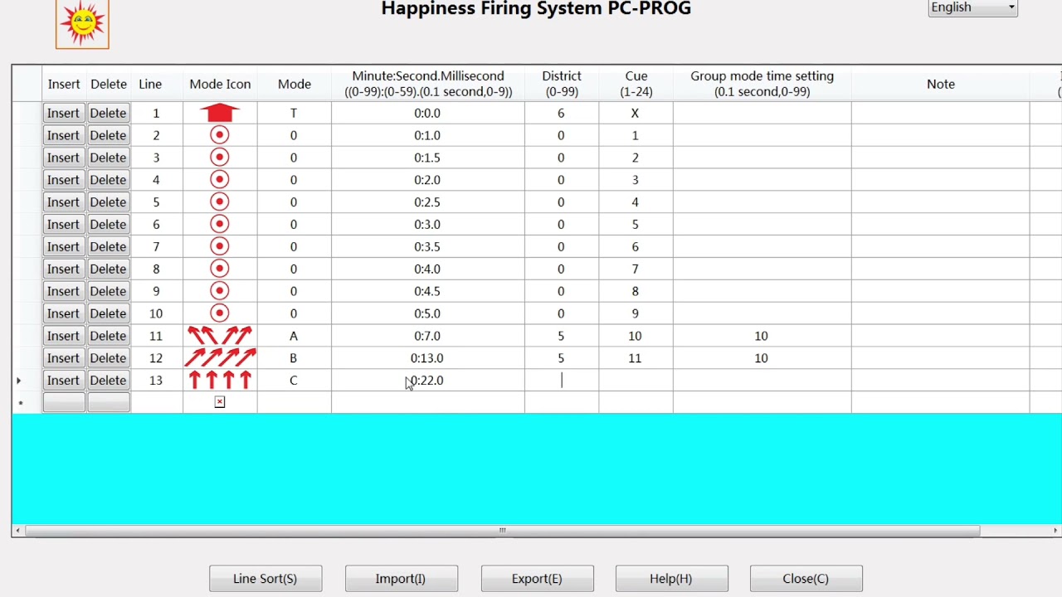This screenshot has width=1062, height=597.
Task: Delete line 3
Action: point(109,158)
